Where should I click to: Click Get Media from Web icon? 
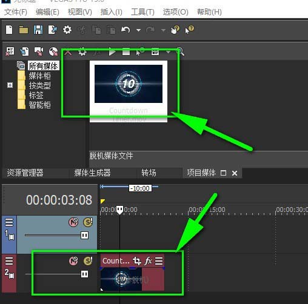click(x=53, y=51)
